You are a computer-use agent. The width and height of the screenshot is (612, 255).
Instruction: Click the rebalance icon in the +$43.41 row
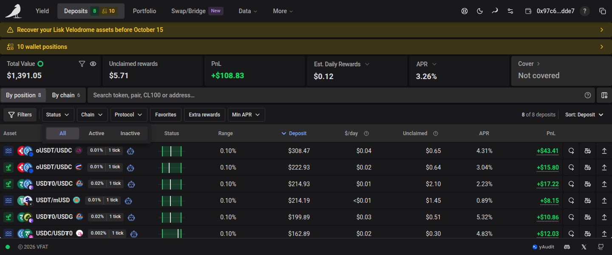(x=571, y=151)
